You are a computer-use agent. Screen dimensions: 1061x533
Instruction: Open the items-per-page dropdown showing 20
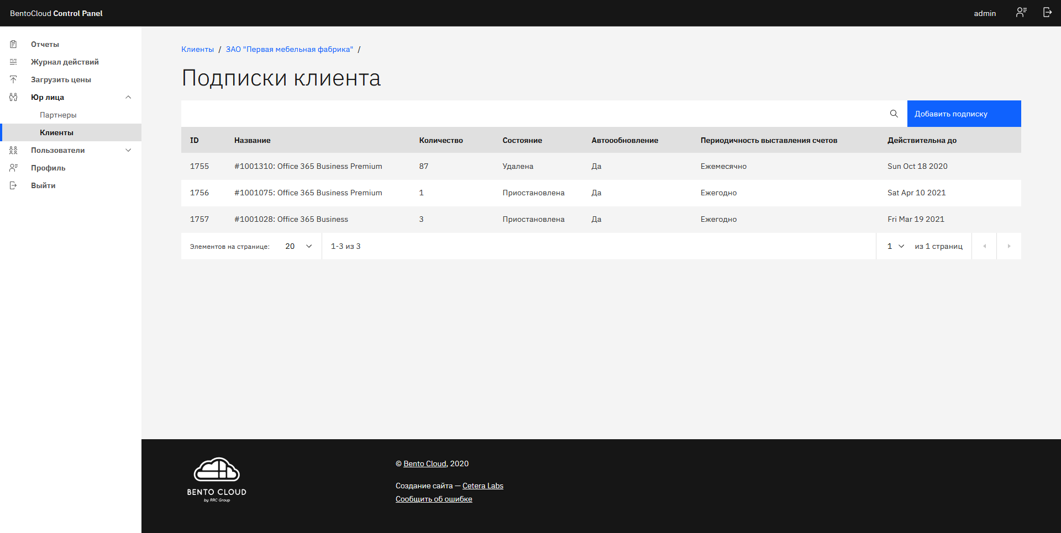(x=298, y=246)
